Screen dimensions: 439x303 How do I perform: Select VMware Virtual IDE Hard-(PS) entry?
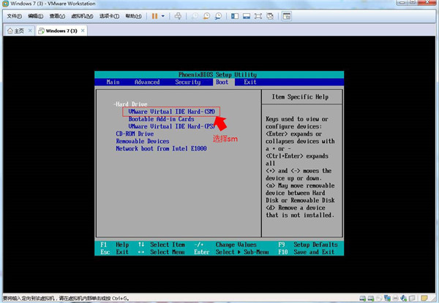pos(172,126)
